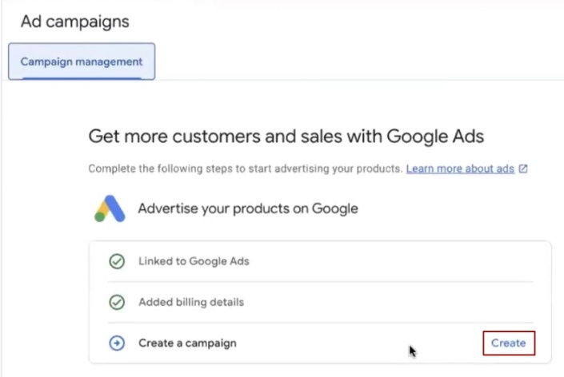Select the Added billing details step label

click(x=191, y=303)
